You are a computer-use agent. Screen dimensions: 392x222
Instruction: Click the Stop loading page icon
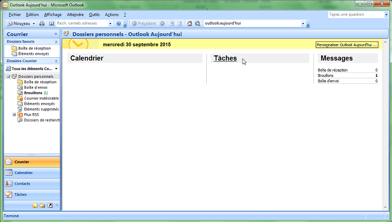point(172,24)
